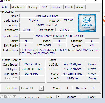Viewport: 105px width, 103px height.
Task: Close the CPU-Z window with X
Action: (x=96, y=1)
